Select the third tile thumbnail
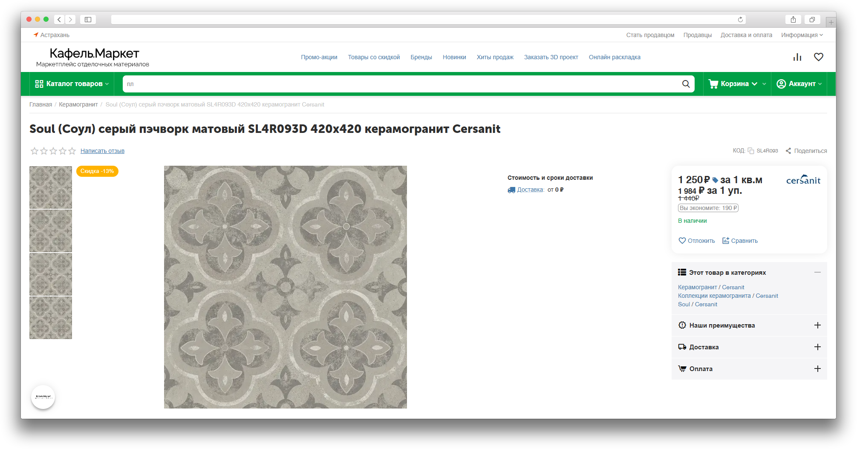857x449 pixels. (x=51, y=274)
